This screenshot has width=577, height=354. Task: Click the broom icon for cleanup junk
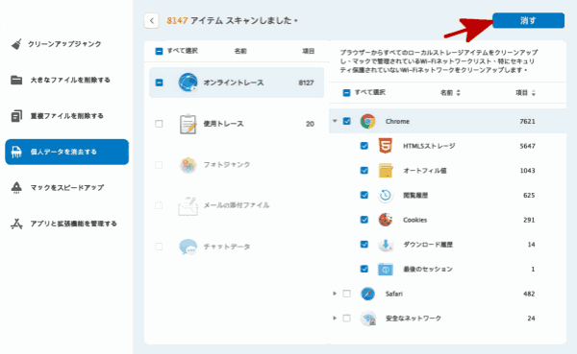pos(16,44)
